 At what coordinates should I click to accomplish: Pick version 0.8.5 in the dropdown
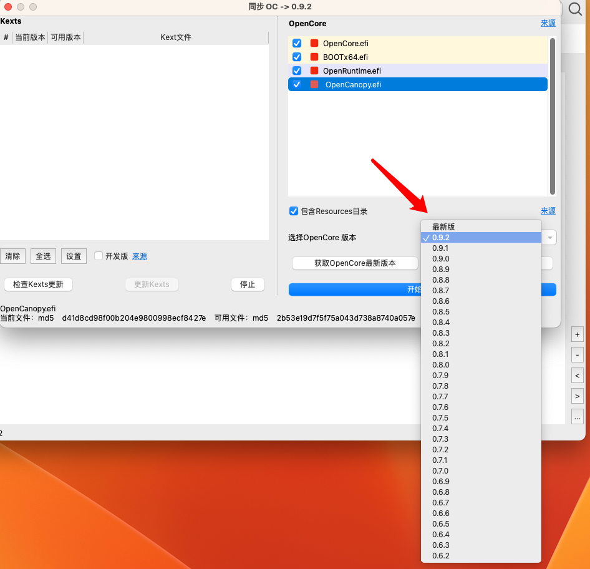pos(481,311)
